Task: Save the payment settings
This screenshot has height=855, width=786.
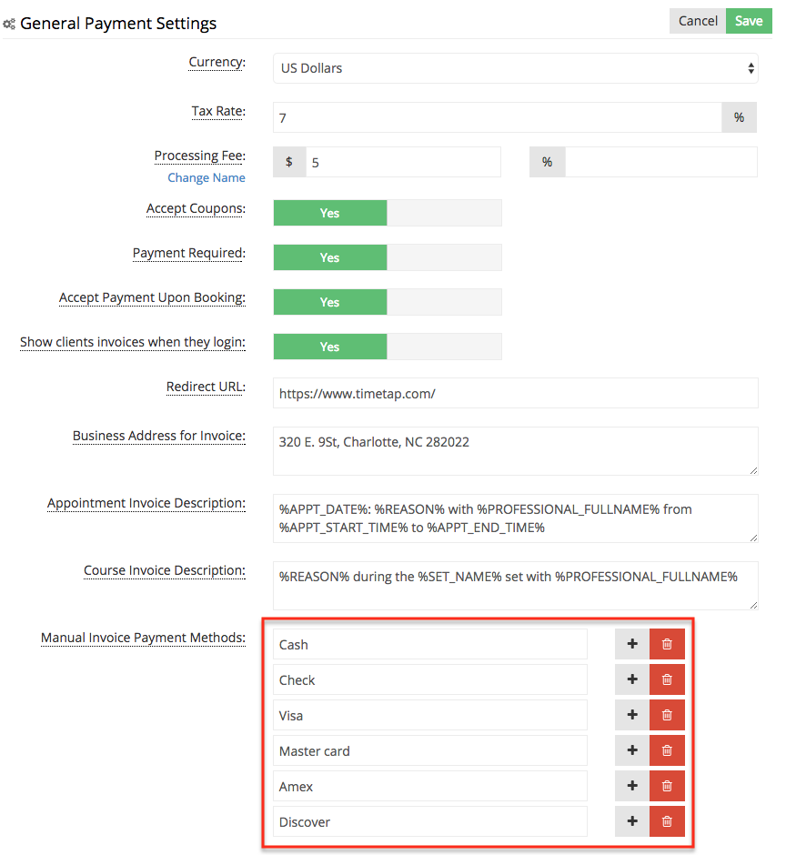Action: [x=748, y=20]
